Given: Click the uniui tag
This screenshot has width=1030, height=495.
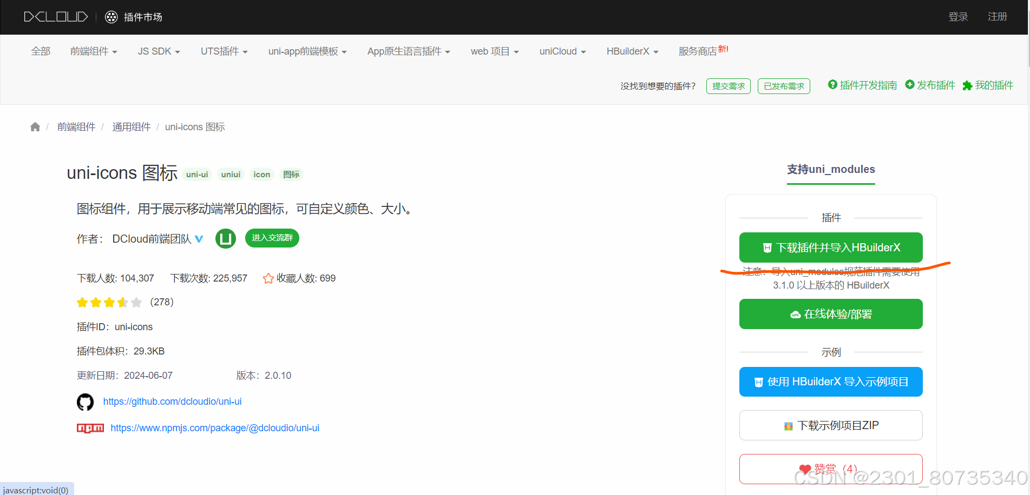Looking at the screenshot, I should (231, 175).
